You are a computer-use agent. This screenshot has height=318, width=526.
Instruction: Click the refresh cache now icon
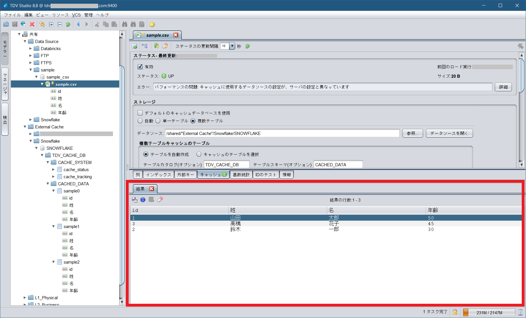[156, 46]
